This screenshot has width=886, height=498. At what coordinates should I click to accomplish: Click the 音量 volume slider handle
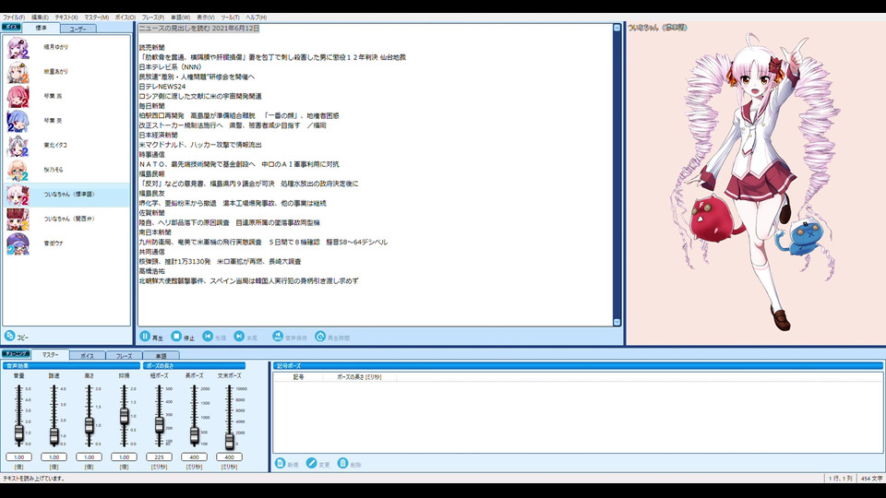[19, 433]
